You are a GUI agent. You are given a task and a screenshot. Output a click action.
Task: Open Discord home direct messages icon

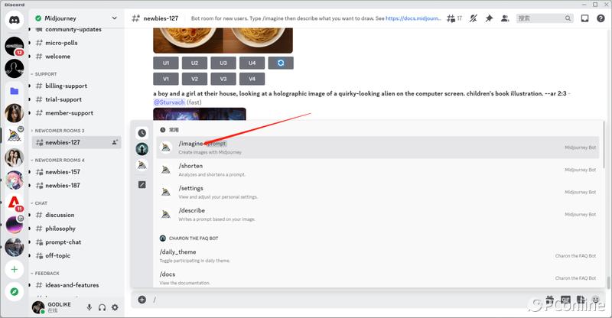point(15,19)
